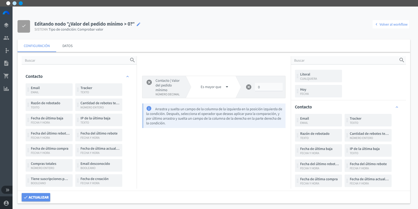The height and width of the screenshot is (209, 418).
Task: Open the Es mayor que operator dropdown
Action: click(214, 87)
